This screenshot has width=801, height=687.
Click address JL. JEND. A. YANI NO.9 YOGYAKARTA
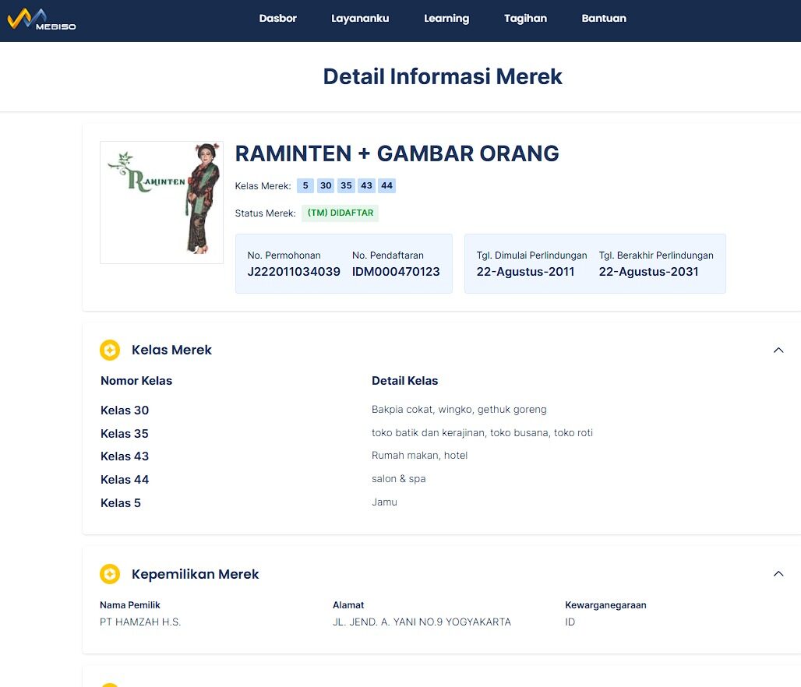pos(422,622)
